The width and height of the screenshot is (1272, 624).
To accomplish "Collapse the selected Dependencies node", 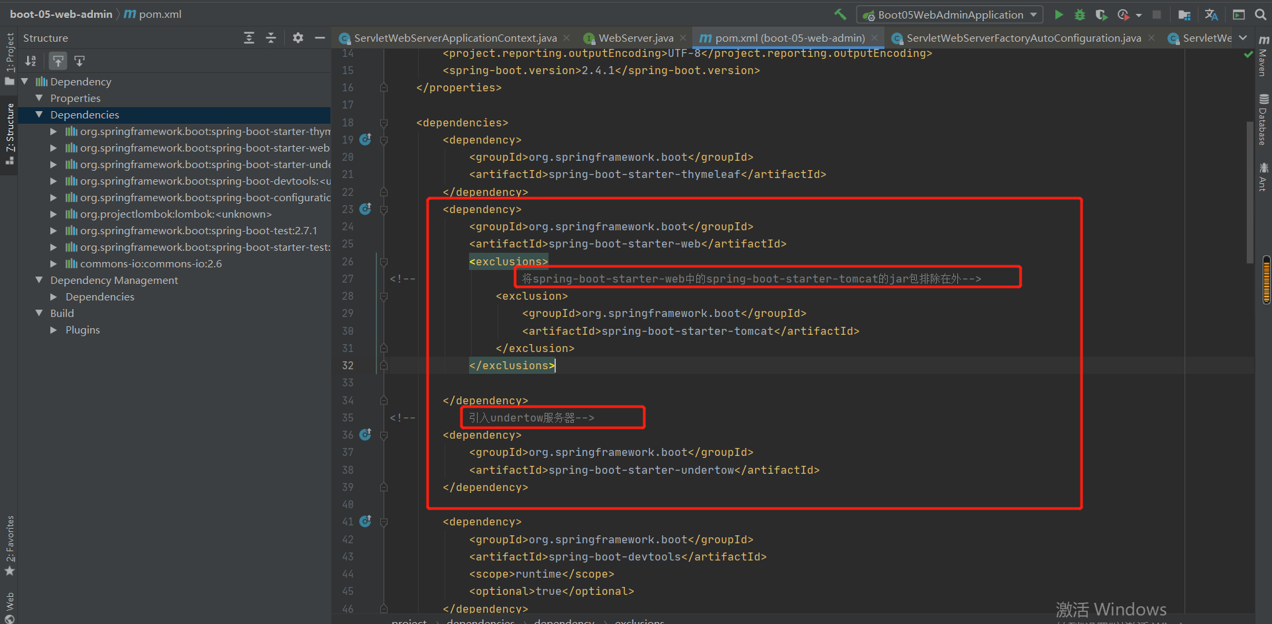I will point(39,114).
